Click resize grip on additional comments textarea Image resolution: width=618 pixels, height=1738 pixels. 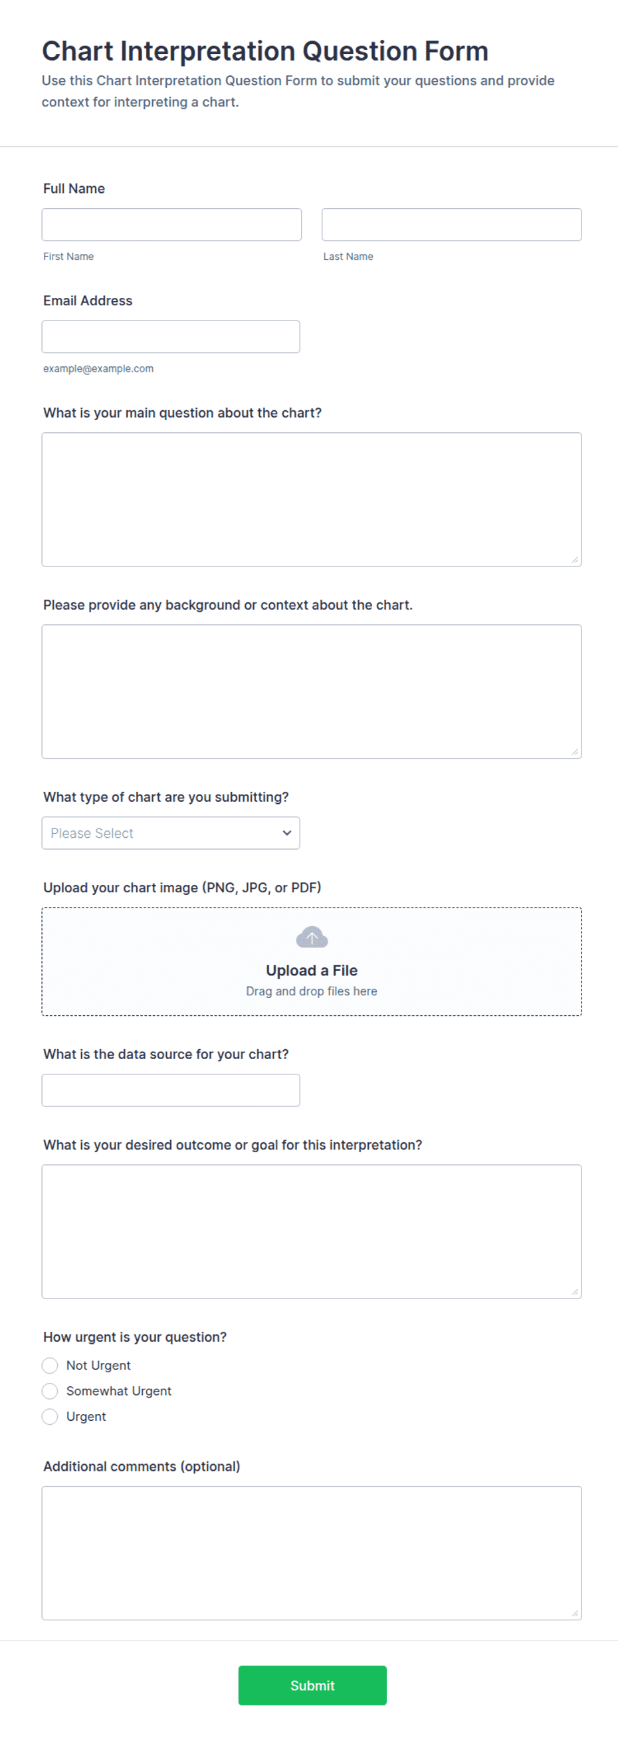tap(575, 1613)
